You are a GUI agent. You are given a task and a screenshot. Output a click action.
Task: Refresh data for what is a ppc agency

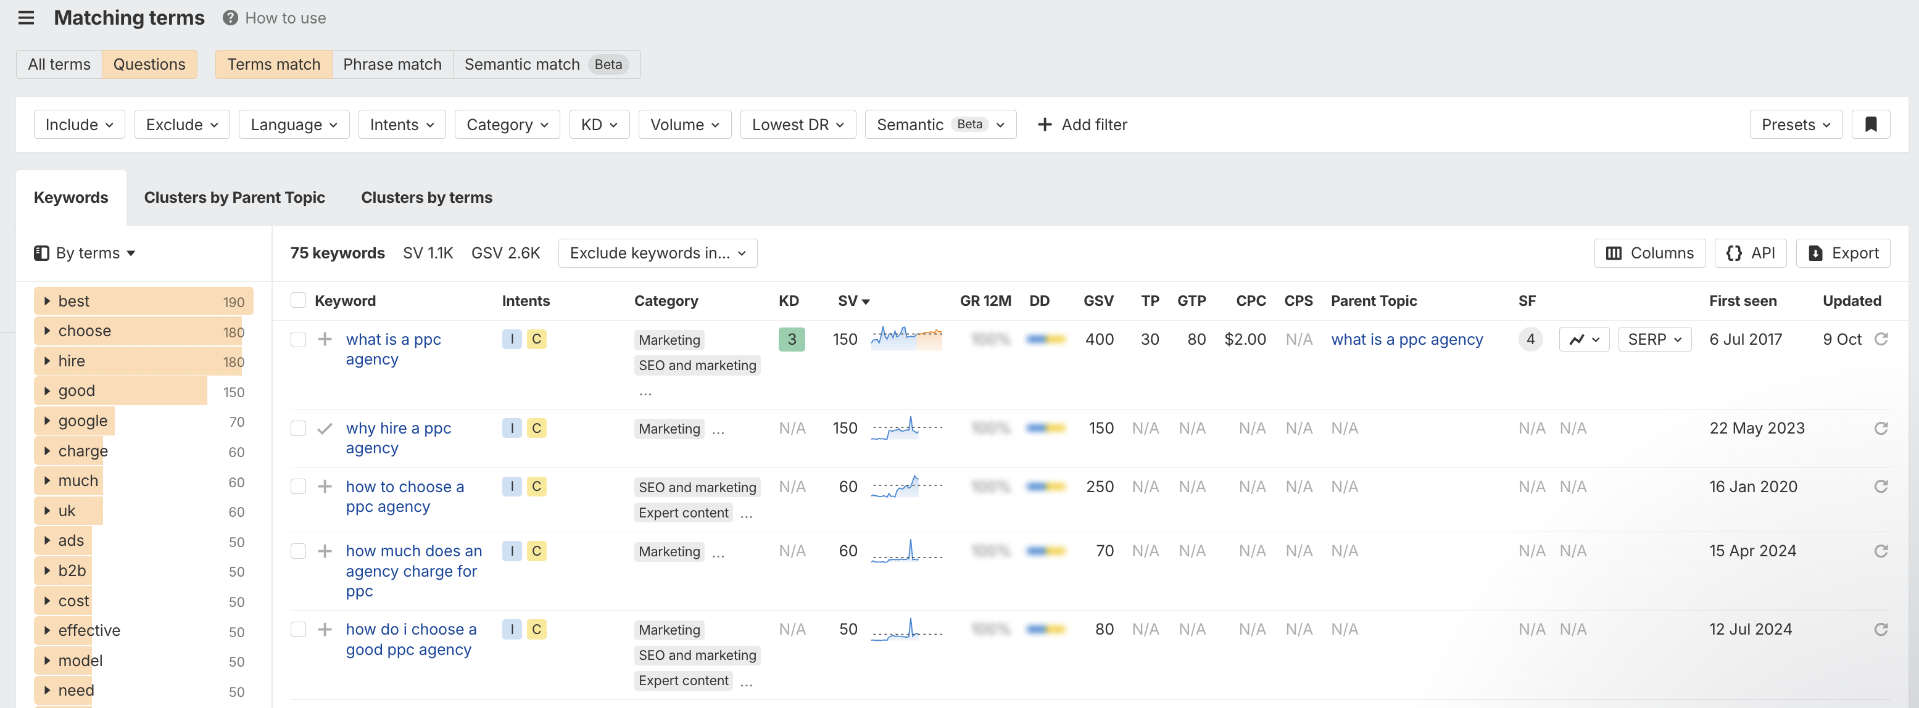click(1881, 339)
